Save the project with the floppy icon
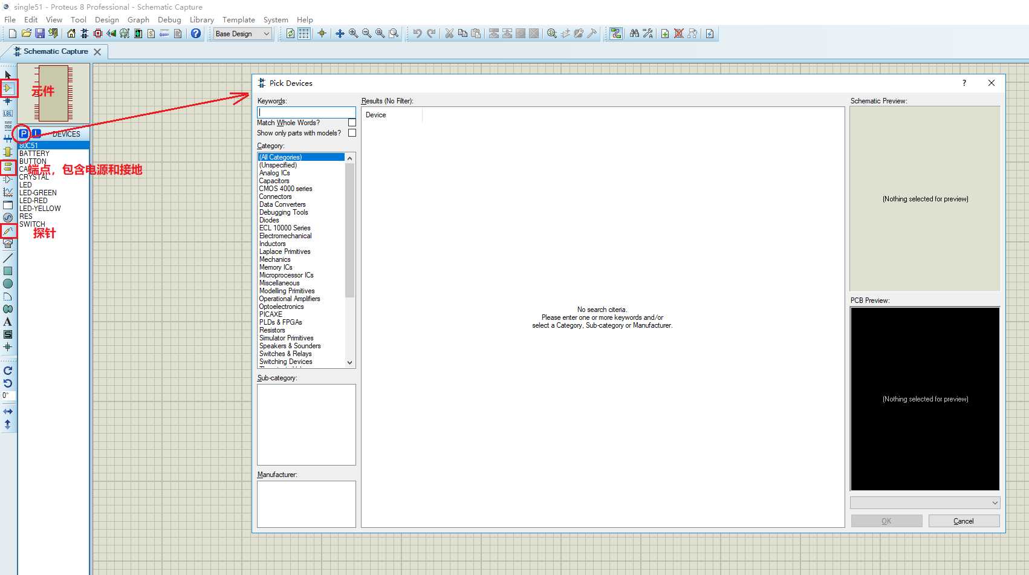The height and width of the screenshot is (575, 1029). point(39,34)
